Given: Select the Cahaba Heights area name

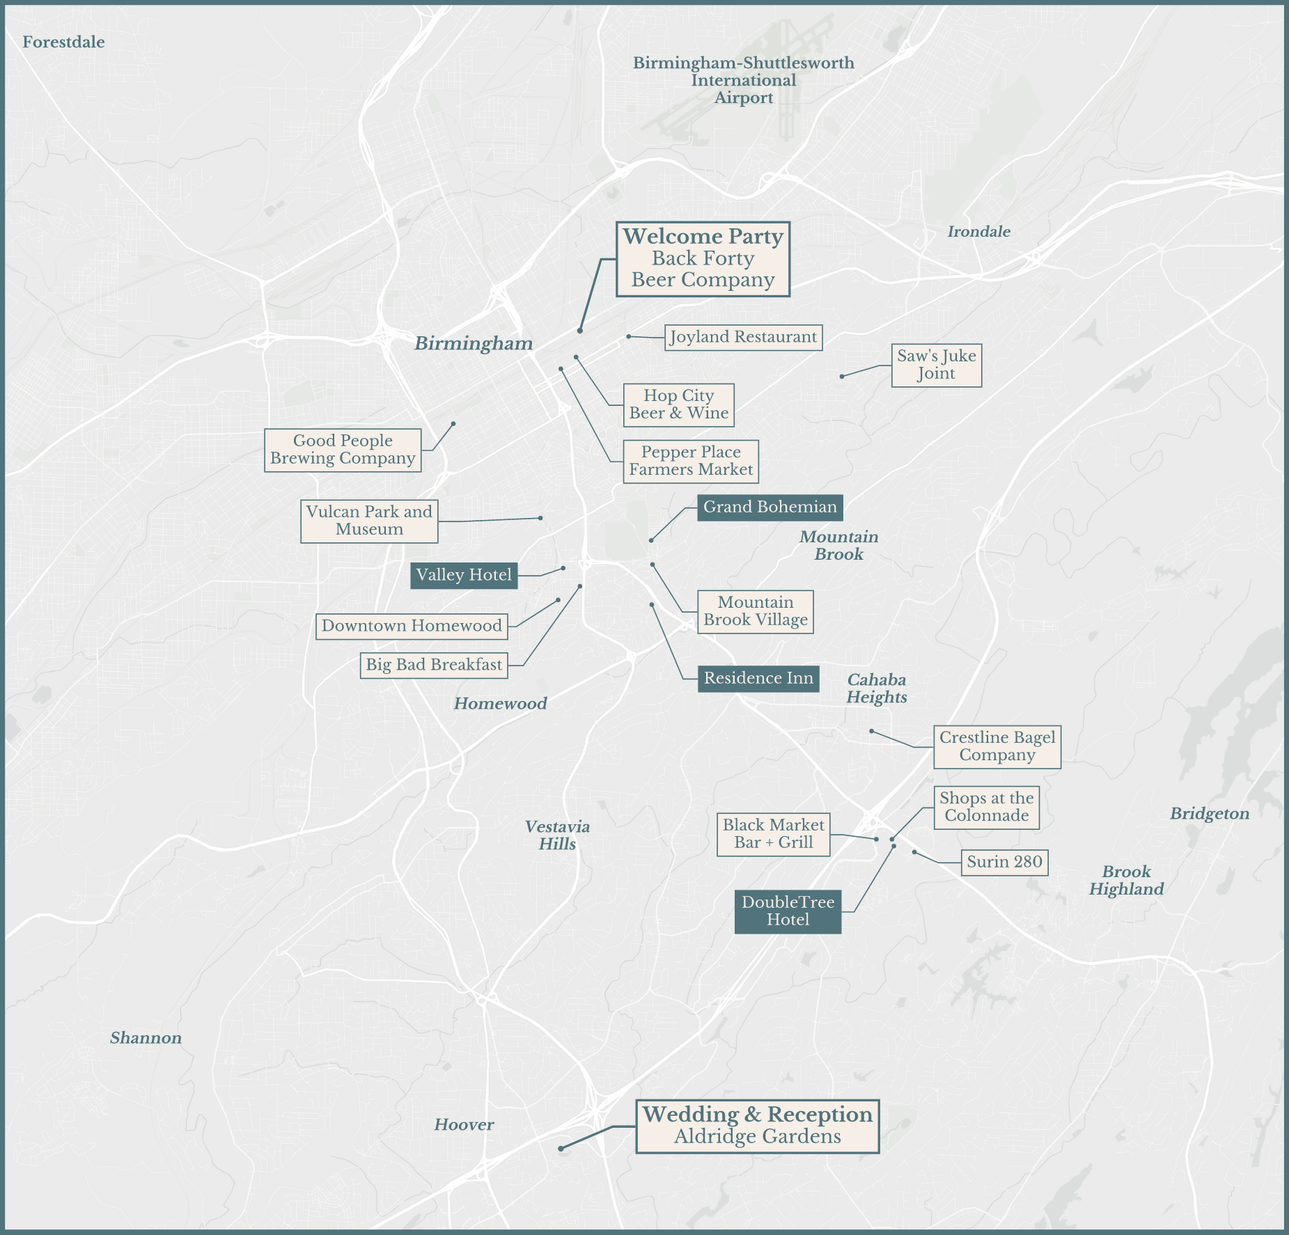Looking at the screenshot, I should pyautogui.click(x=877, y=689).
